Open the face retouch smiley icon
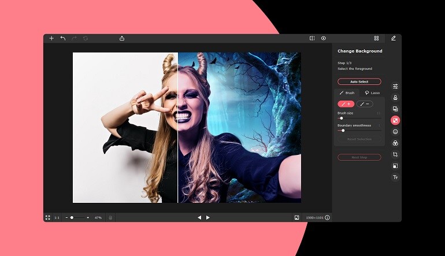 pos(395,132)
